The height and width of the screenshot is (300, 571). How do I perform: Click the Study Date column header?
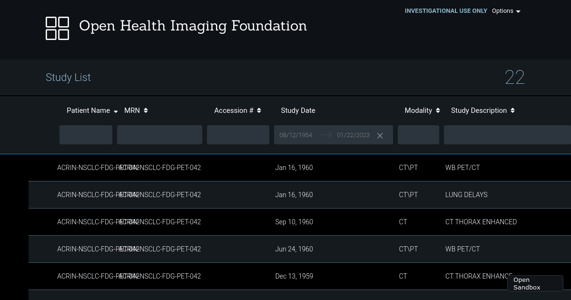(x=298, y=110)
